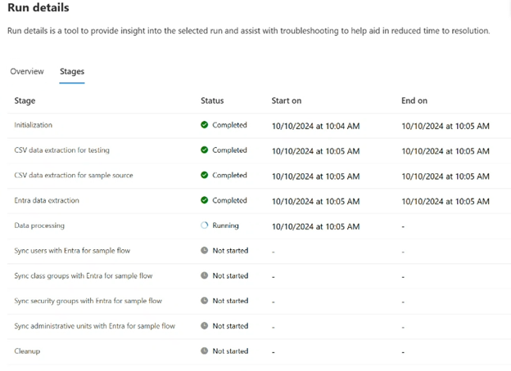Click the Start on column header

(x=287, y=101)
